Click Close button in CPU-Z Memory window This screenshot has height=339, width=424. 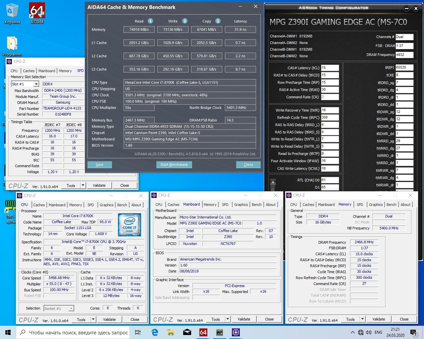point(404,319)
